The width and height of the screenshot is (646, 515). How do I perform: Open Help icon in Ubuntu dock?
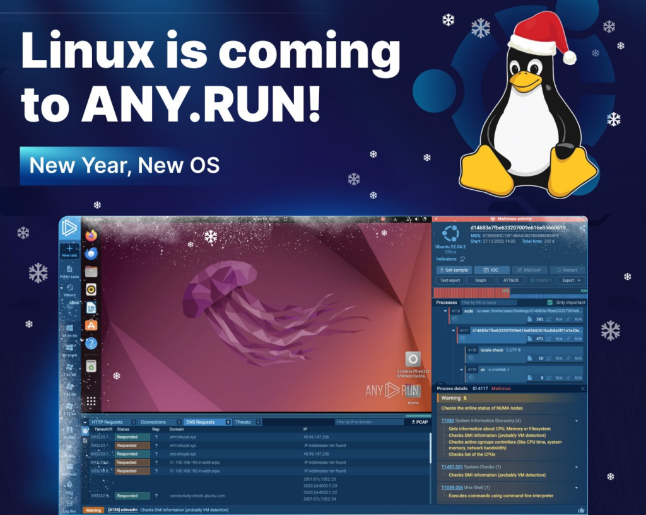click(91, 344)
